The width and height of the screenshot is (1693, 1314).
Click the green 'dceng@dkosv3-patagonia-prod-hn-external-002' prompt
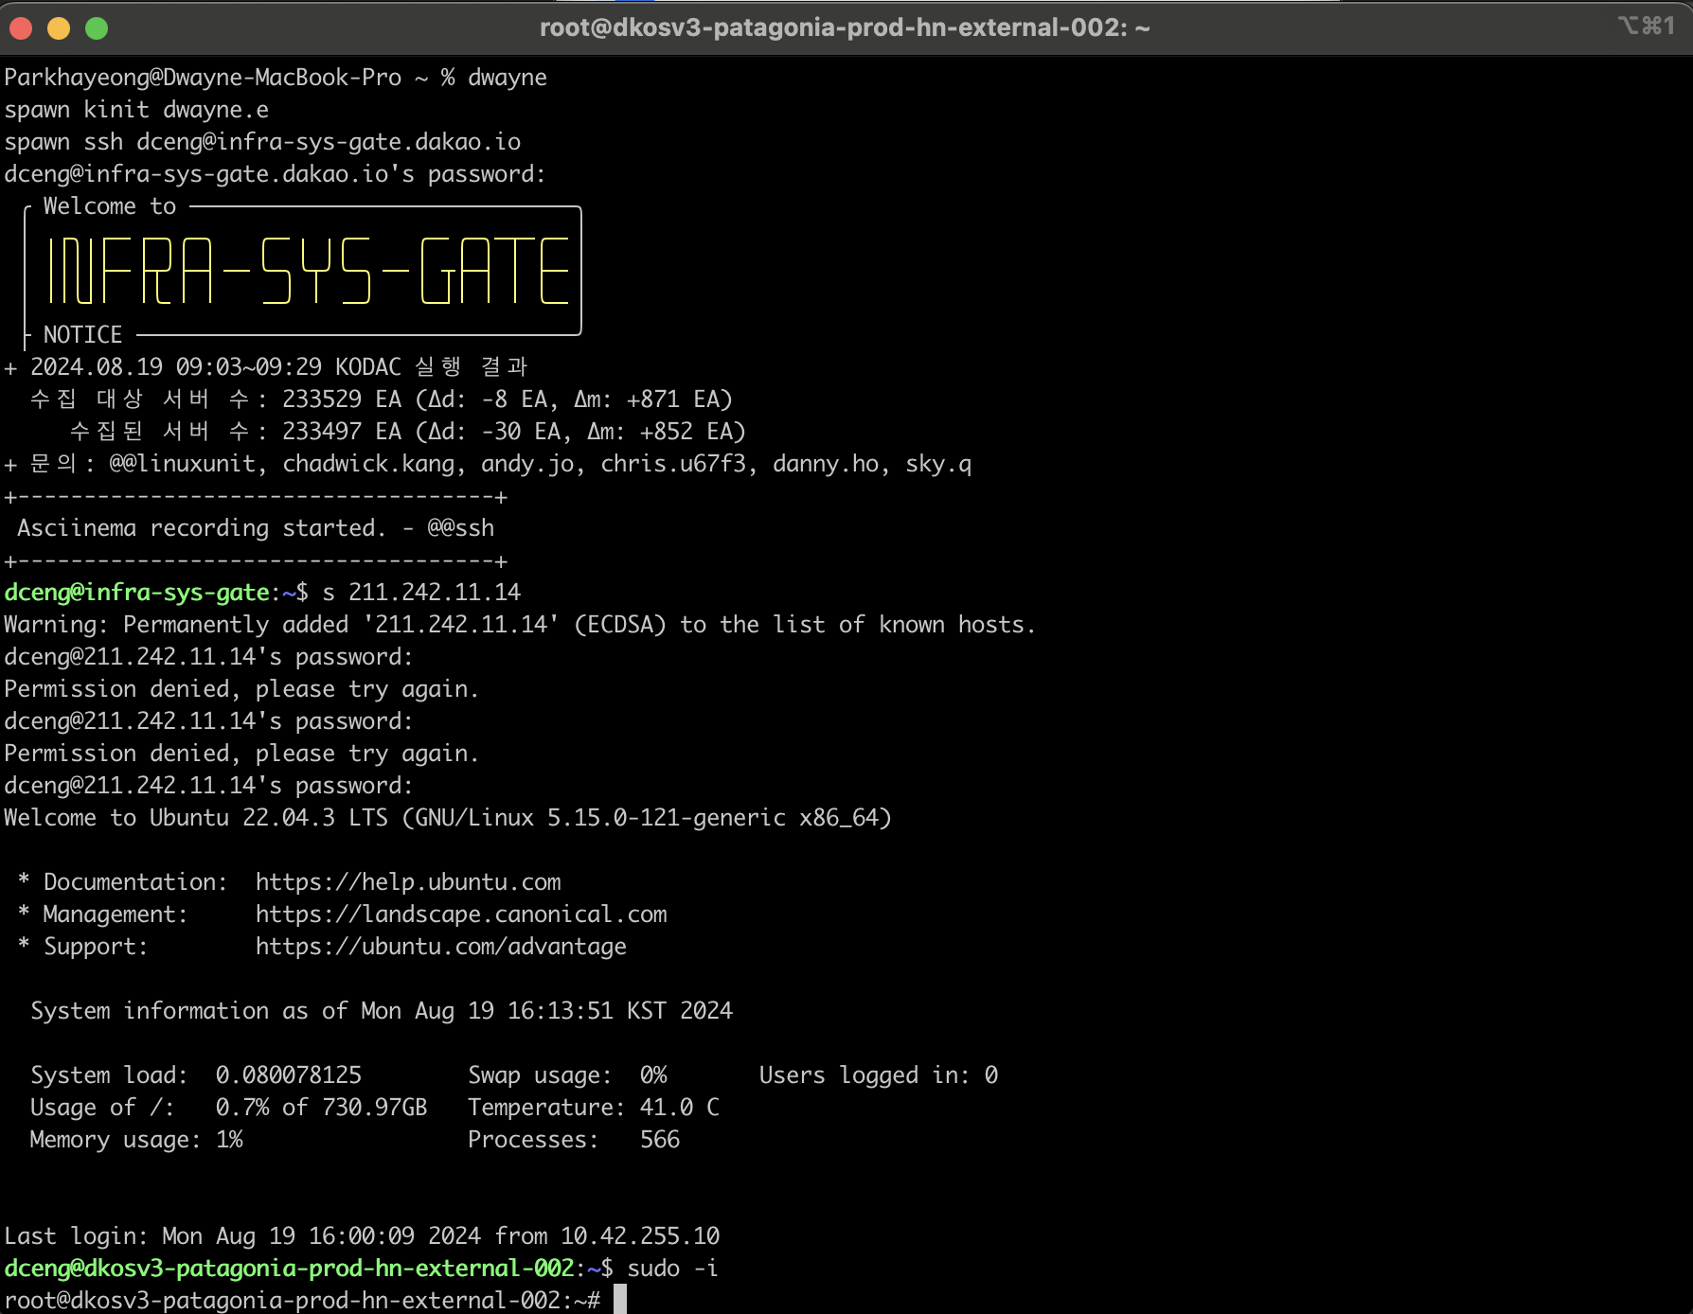[x=289, y=1269]
